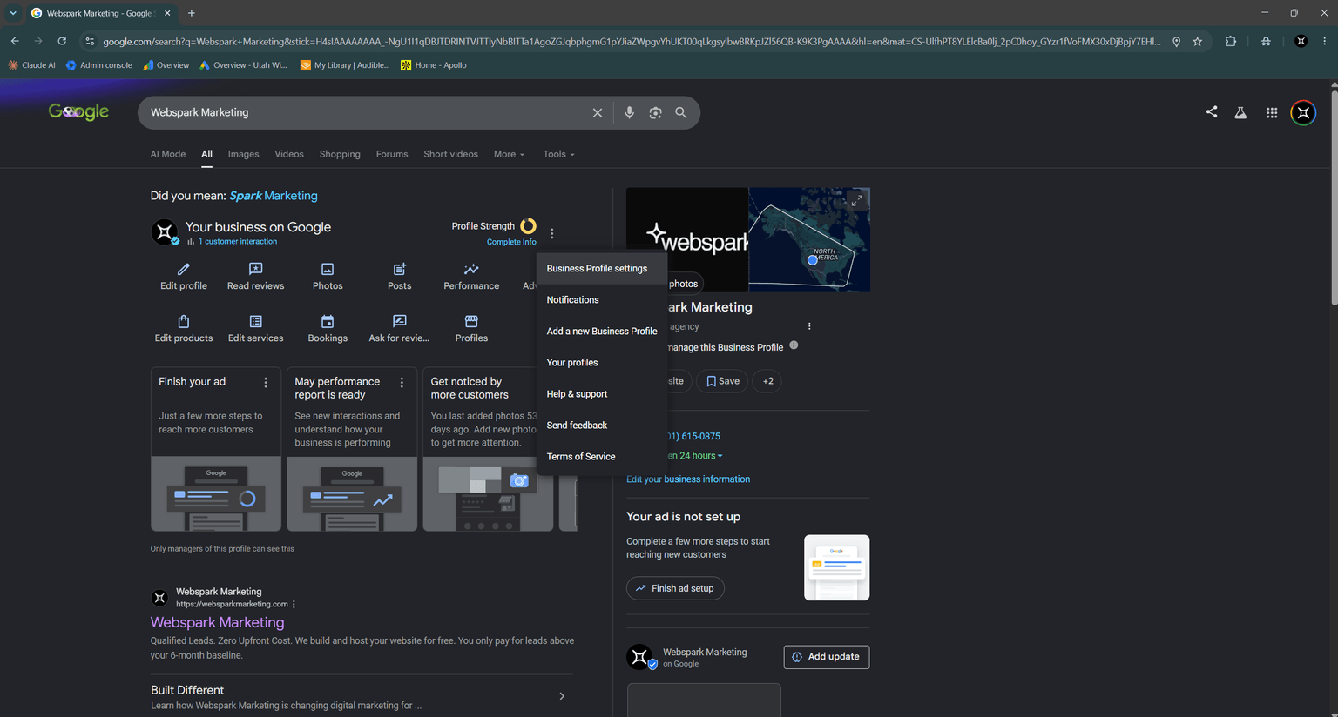
Task: Switch to the Images tab
Action: click(x=244, y=154)
